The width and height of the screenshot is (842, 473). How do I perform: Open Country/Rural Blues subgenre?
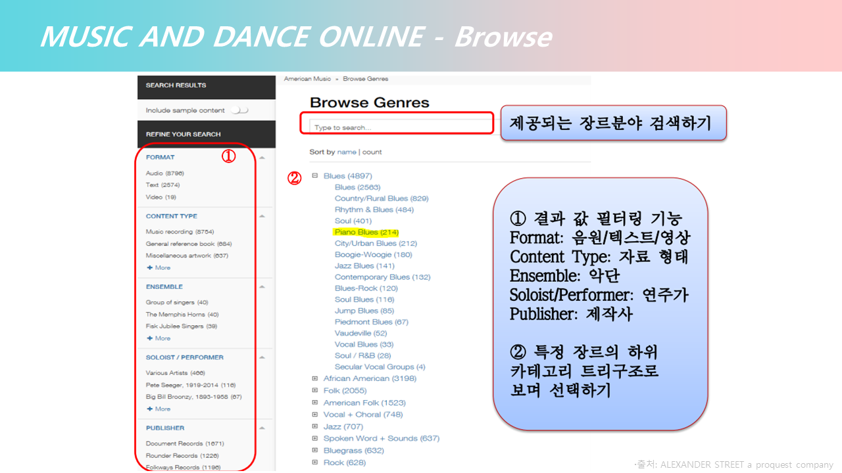[382, 198]
